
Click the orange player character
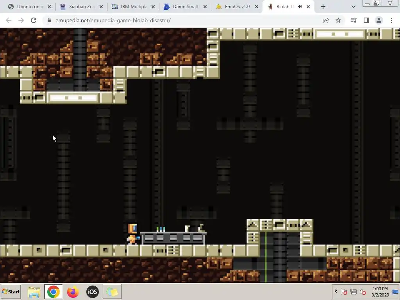click(x=133, y=234)
